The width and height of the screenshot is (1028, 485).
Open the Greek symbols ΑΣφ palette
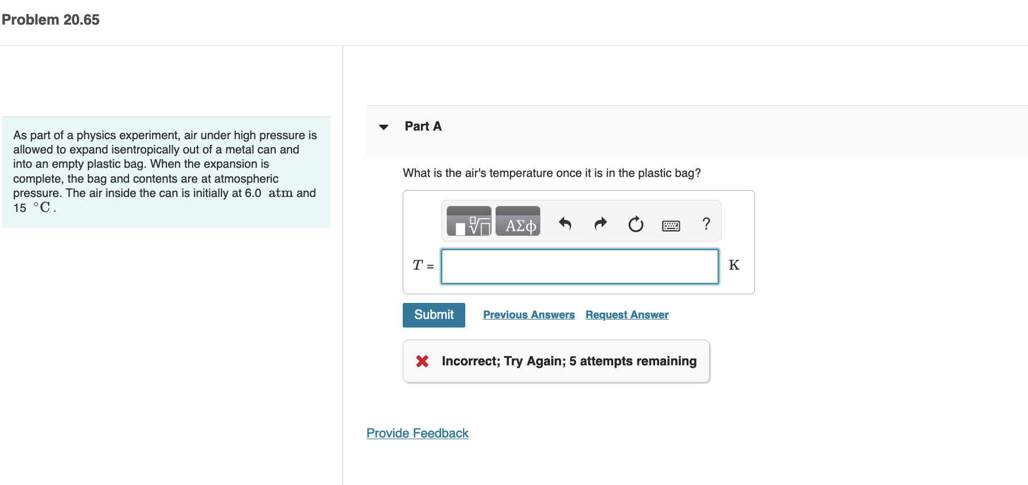click(518, 221)
